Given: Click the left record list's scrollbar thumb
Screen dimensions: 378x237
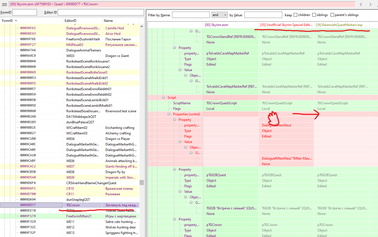Looking at the screenshot, I should pyautogui.click(x=142, y=183).
